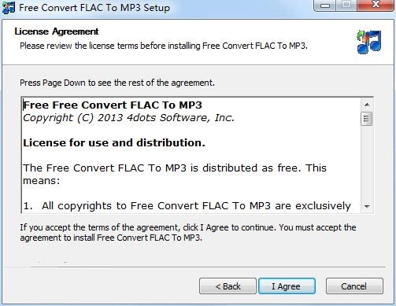Minimize the setup window
This screenshot has height=306, width=396.
(x=325, y=6)
